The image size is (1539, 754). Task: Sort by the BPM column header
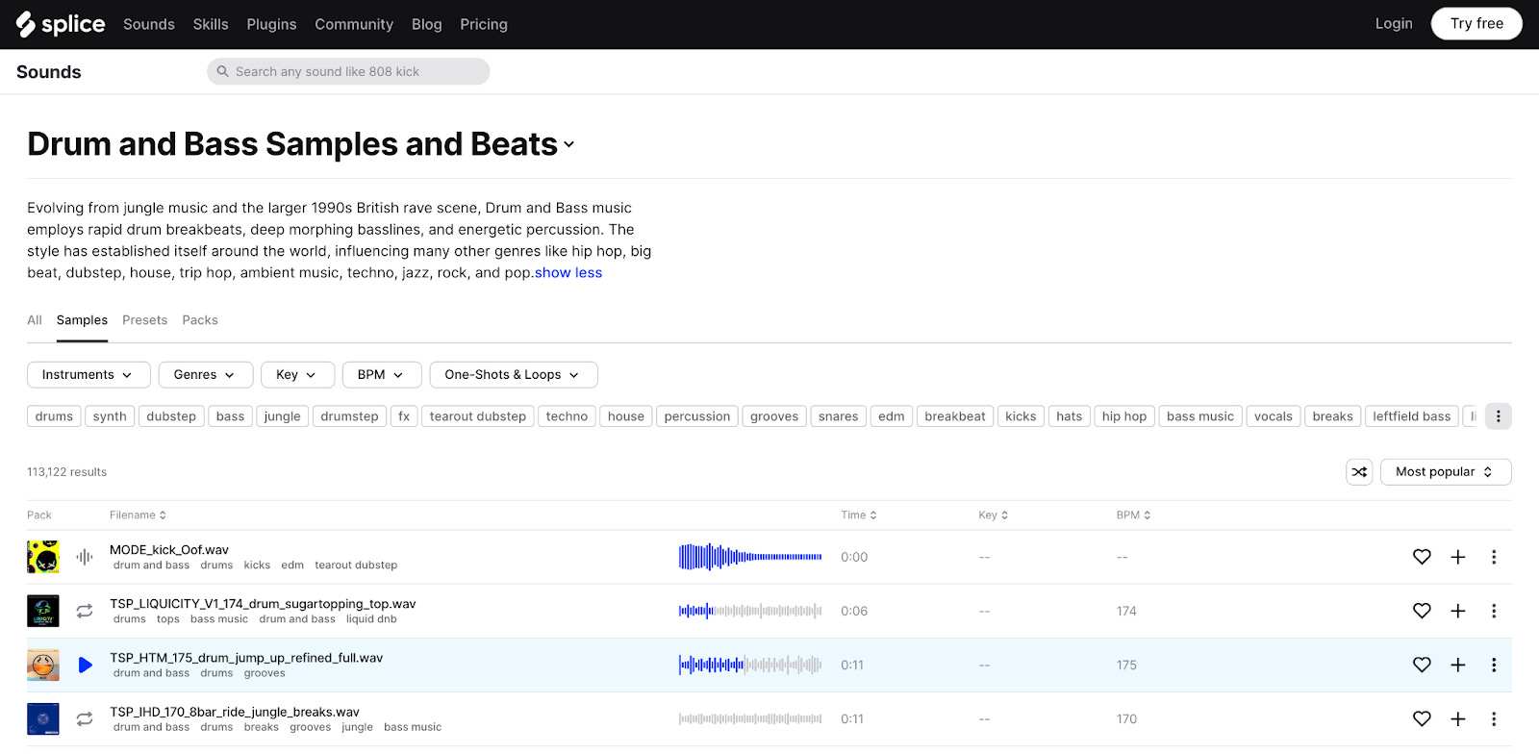[1133, 515]
